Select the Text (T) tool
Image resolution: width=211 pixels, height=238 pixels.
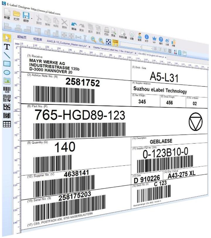(x=7, y=47)
